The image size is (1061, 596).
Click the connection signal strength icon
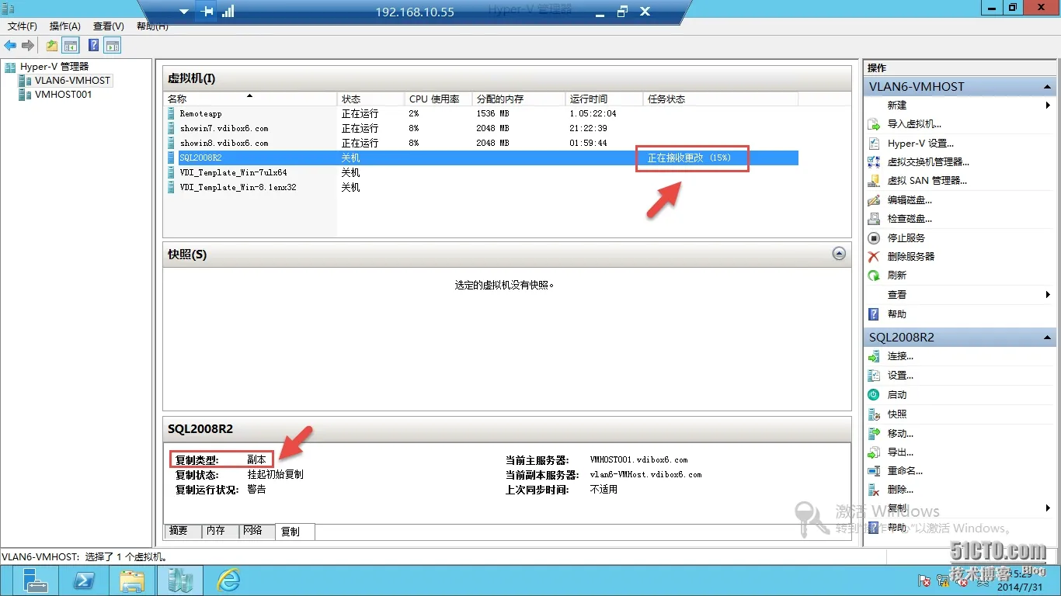point(228,12)
